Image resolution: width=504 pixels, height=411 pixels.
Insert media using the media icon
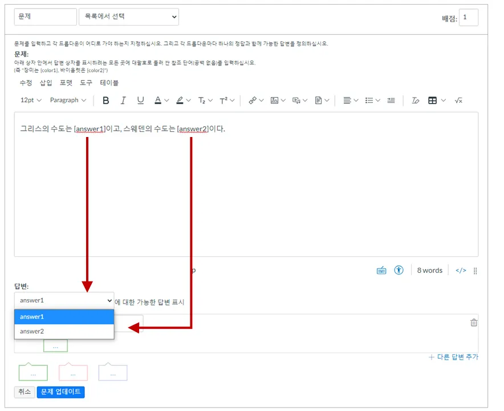coord(296,100)
